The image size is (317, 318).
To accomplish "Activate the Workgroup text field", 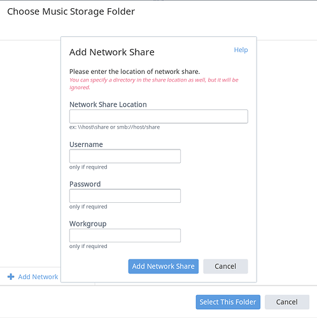I will (125, 235).
